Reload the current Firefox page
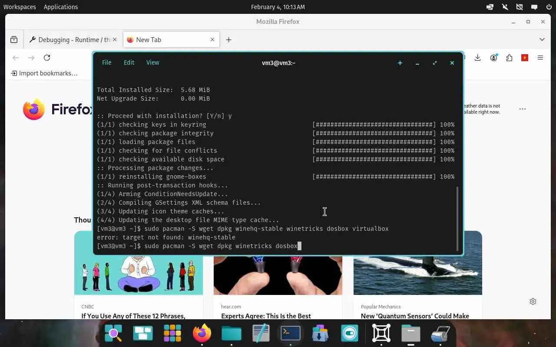 (47, 58)
